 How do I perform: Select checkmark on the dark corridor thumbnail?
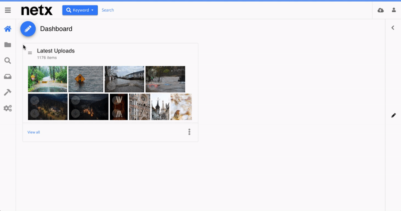115,100
